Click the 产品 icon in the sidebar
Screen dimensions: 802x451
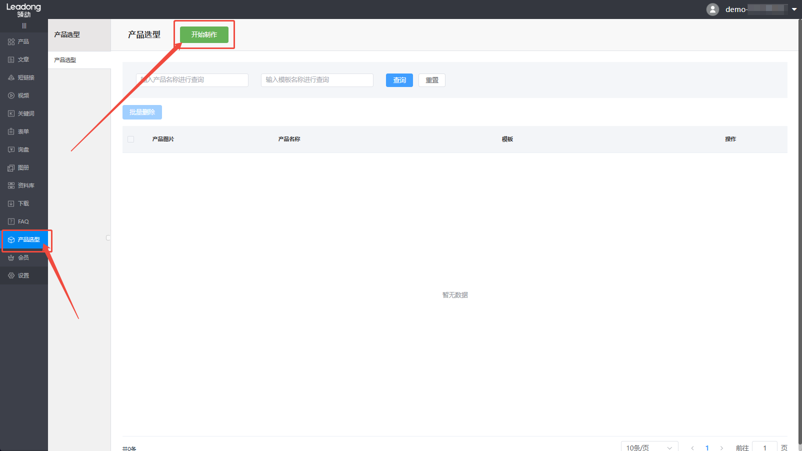[x=11, y=41]
